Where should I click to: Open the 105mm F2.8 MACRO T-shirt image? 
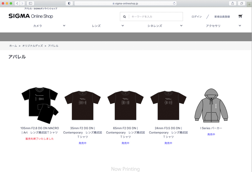[x=40, y=105]
